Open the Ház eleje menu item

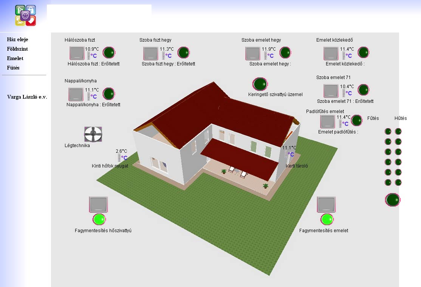tap(17, 39)
